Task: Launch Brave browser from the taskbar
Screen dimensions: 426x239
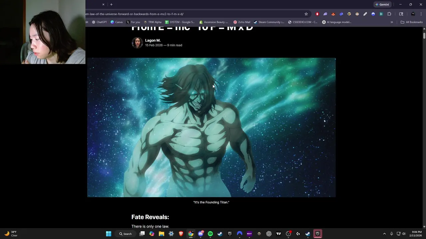Action: coord(181,234)
